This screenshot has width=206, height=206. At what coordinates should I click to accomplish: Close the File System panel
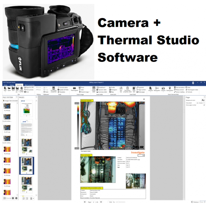point(17,97)
